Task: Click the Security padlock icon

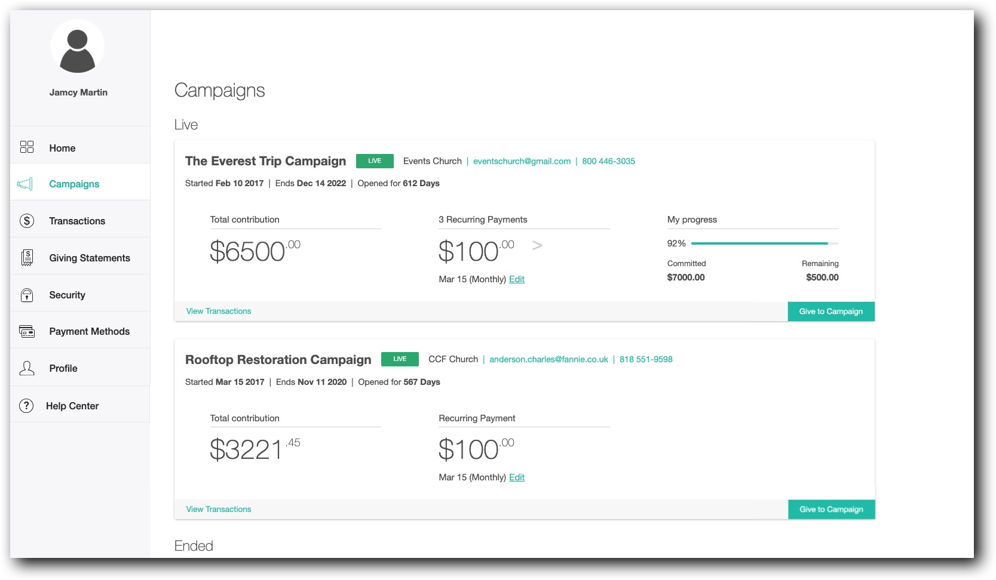Action: pyautogui.click(x=27, y=295)
